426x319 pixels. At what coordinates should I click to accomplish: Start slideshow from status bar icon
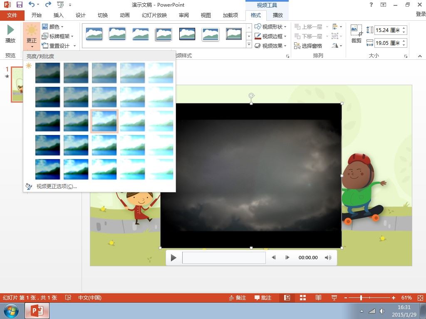click(x=334, y=298)
